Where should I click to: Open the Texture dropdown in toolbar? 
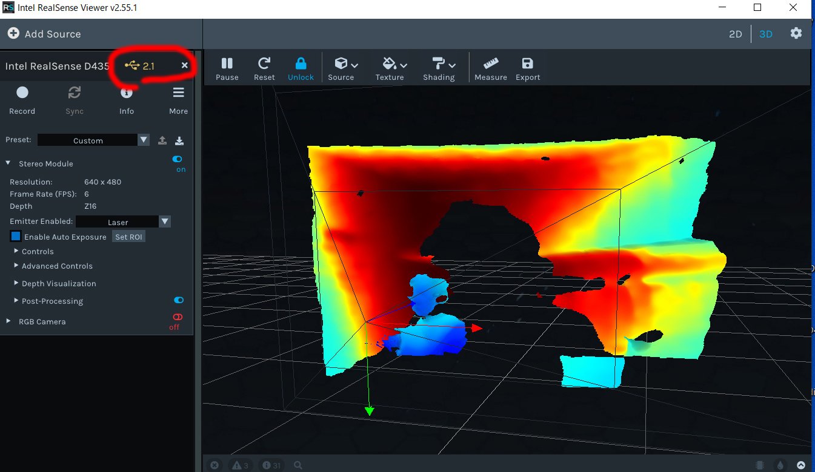394,69
